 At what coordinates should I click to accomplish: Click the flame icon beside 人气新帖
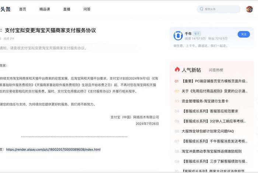(177, 70)
